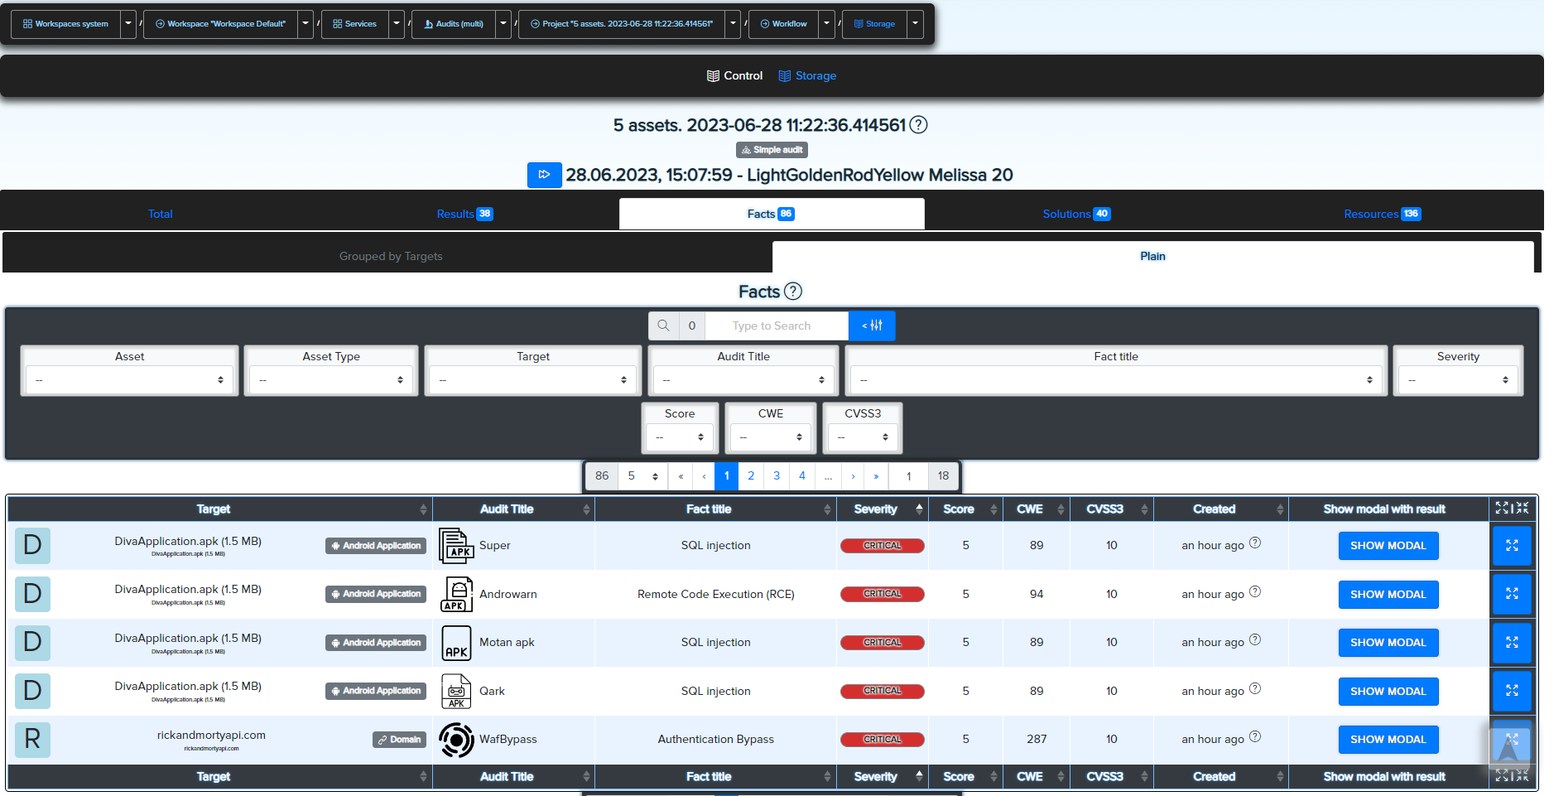
Task: Open the Audit Title filter dropdown
Action: (743, 379)
